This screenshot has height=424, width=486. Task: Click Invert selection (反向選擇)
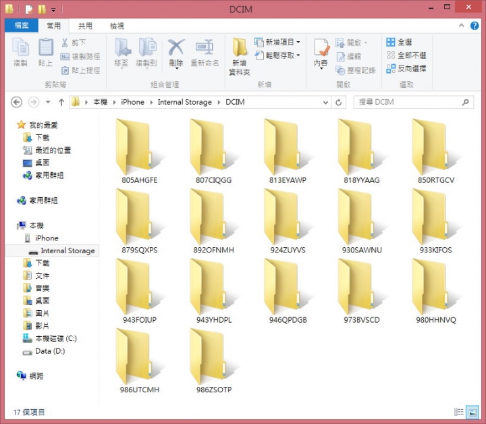tap(406, 68)
